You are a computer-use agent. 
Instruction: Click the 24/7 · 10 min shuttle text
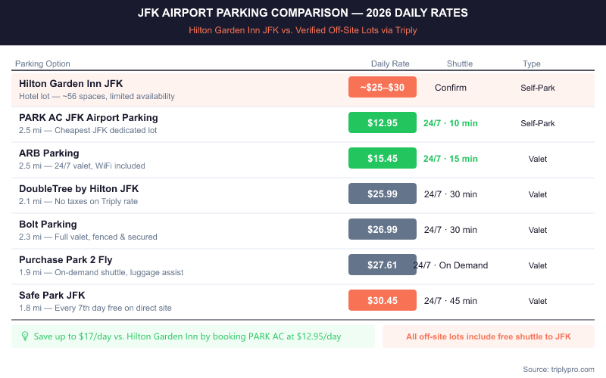click(x=451, y=123)
